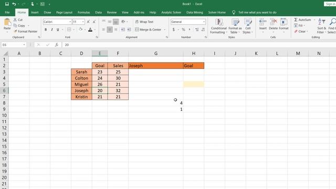Viewport: 336px width, 189px height.
Task: Select column G header
Action: [156, 54]
